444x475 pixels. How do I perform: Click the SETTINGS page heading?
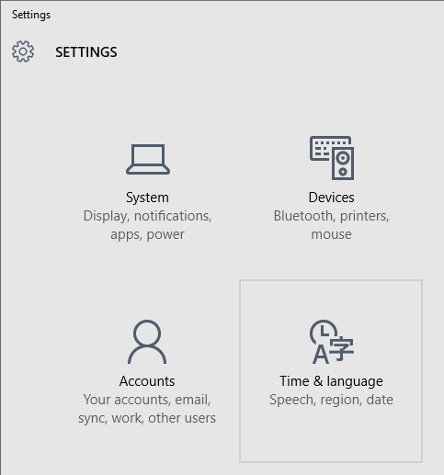[x=86, y=52]
